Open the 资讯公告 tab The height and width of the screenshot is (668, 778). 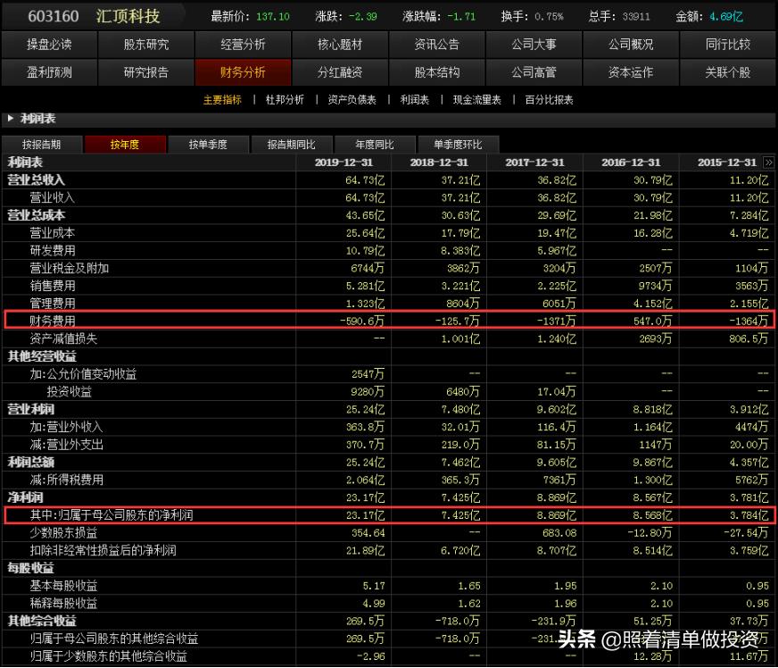tap(436, 45)
